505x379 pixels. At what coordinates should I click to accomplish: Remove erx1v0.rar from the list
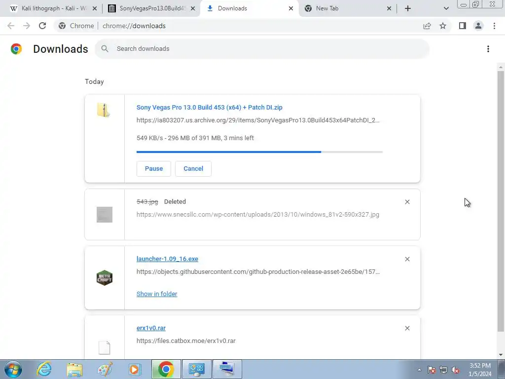[x=407, y=328]
